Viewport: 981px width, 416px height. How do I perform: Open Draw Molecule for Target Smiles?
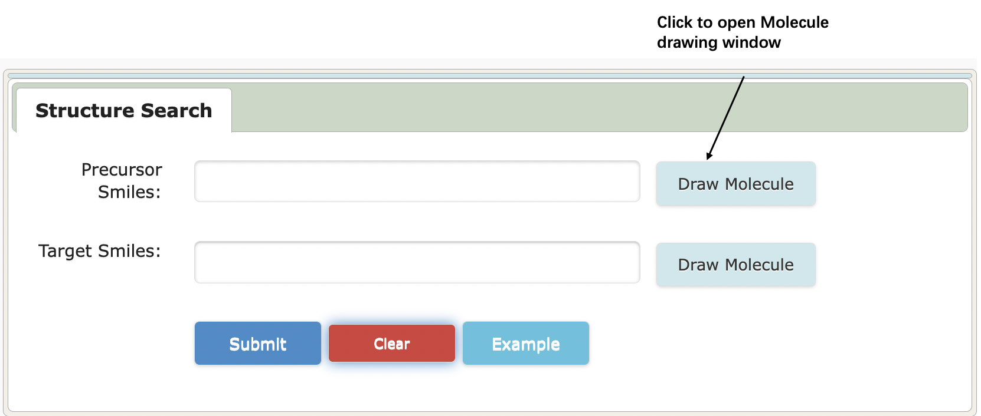(736, 265)
